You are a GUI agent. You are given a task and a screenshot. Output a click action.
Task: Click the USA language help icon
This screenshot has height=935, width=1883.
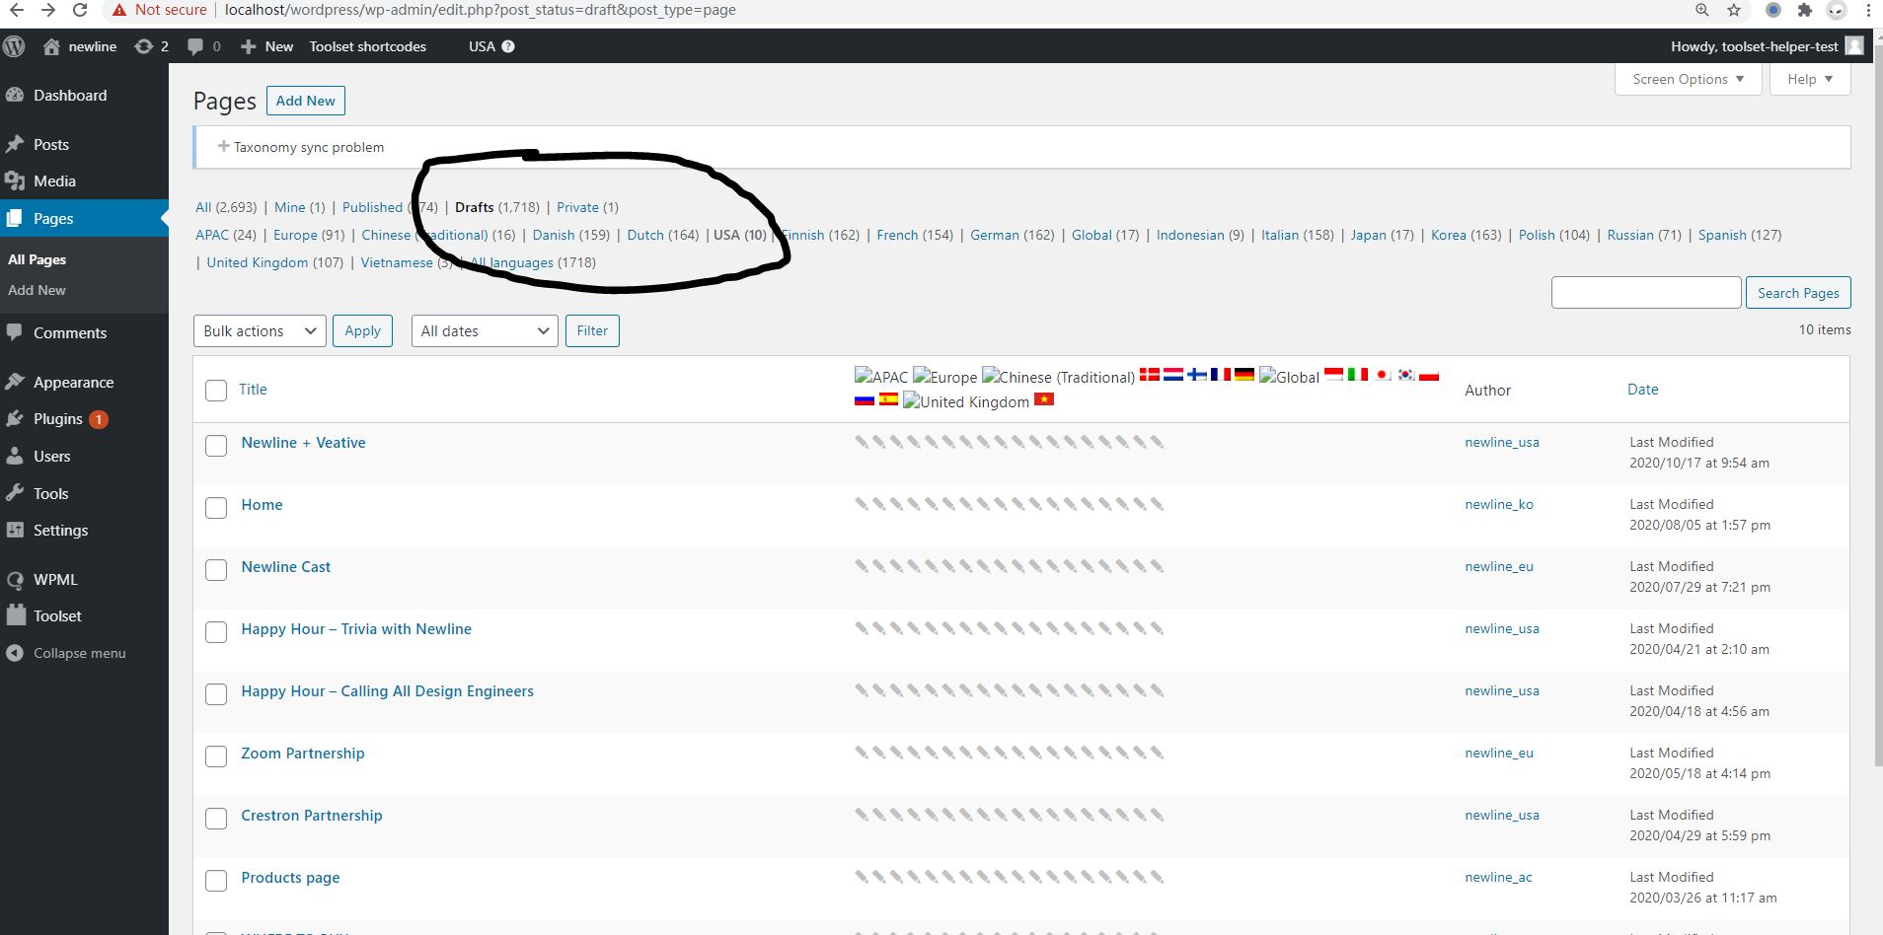pyautogui.click(x=507, y=46)
